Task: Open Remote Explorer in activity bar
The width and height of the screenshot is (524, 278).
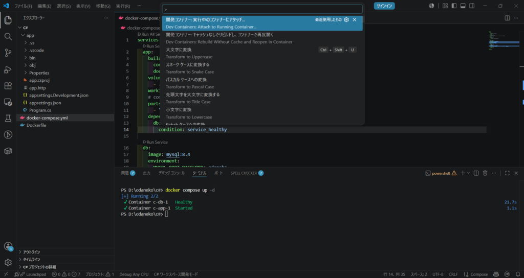Action: click(x=8, y=102)
